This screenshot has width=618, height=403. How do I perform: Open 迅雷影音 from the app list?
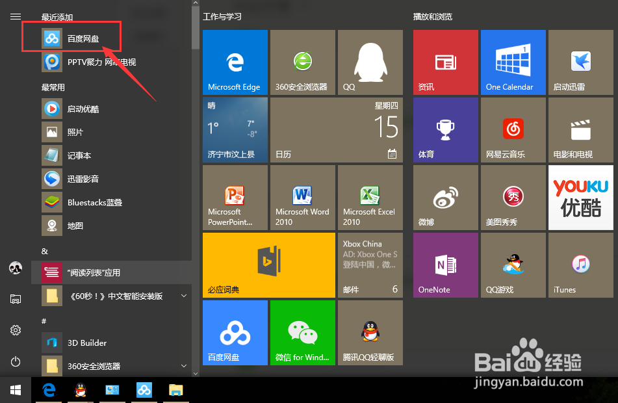(x=112, y=179)
